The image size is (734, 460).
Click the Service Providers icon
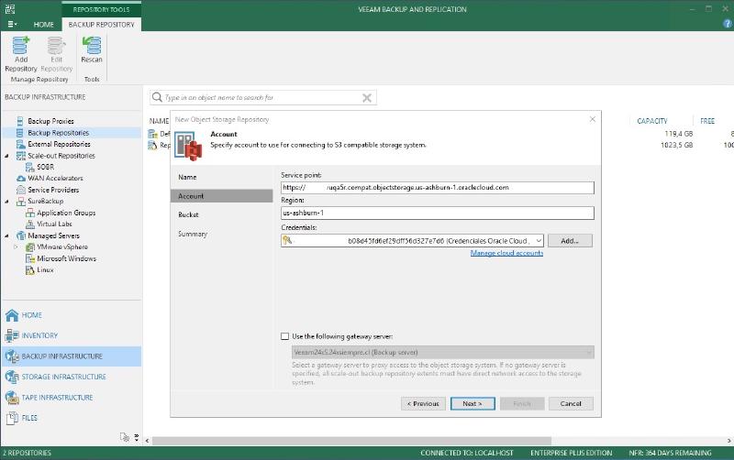[20, 190]
